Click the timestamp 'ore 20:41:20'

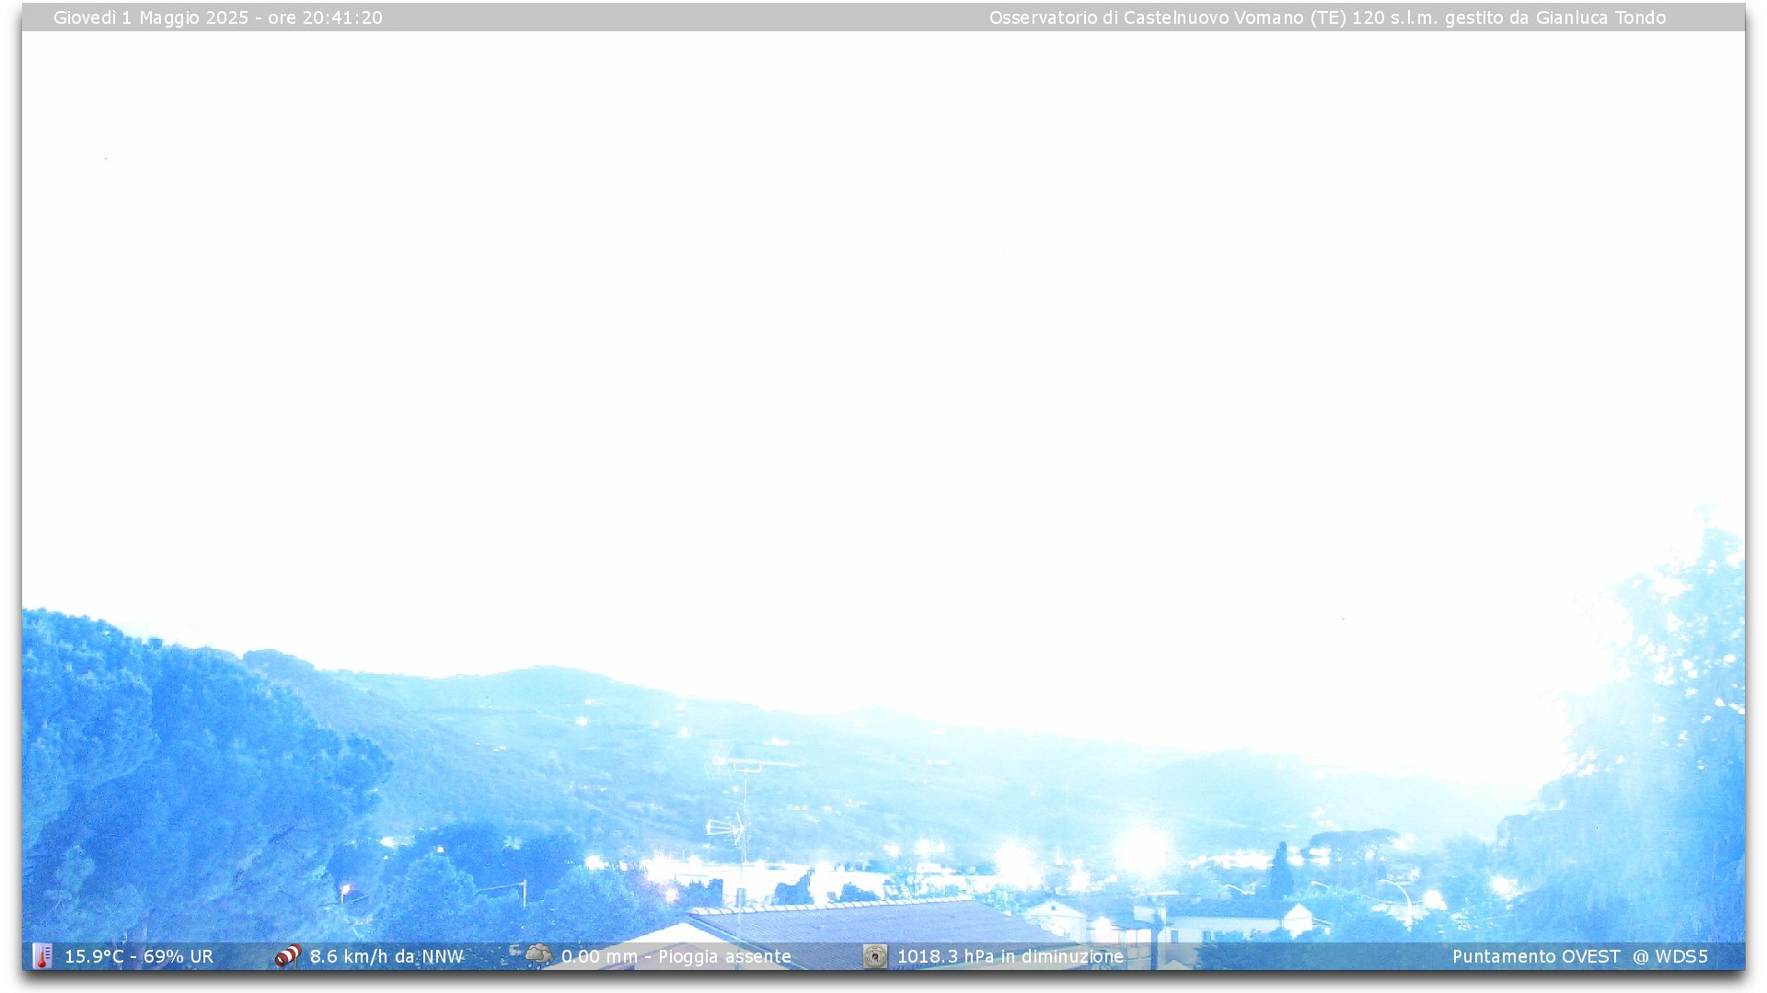[x=325, y=17]
